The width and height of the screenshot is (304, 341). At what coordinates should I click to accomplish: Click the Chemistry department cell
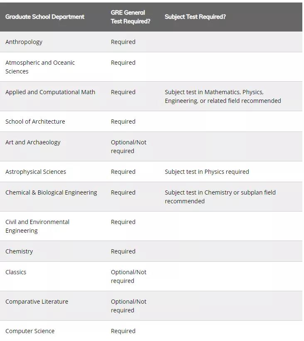(x=19, y=251)
